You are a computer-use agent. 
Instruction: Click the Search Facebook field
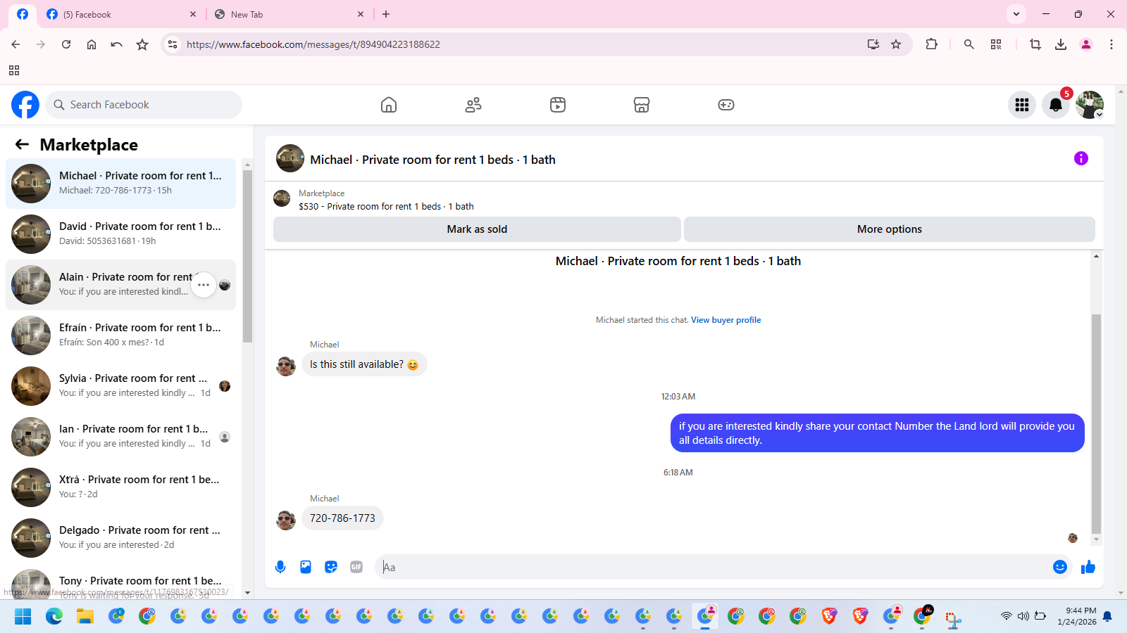point(144,105)
